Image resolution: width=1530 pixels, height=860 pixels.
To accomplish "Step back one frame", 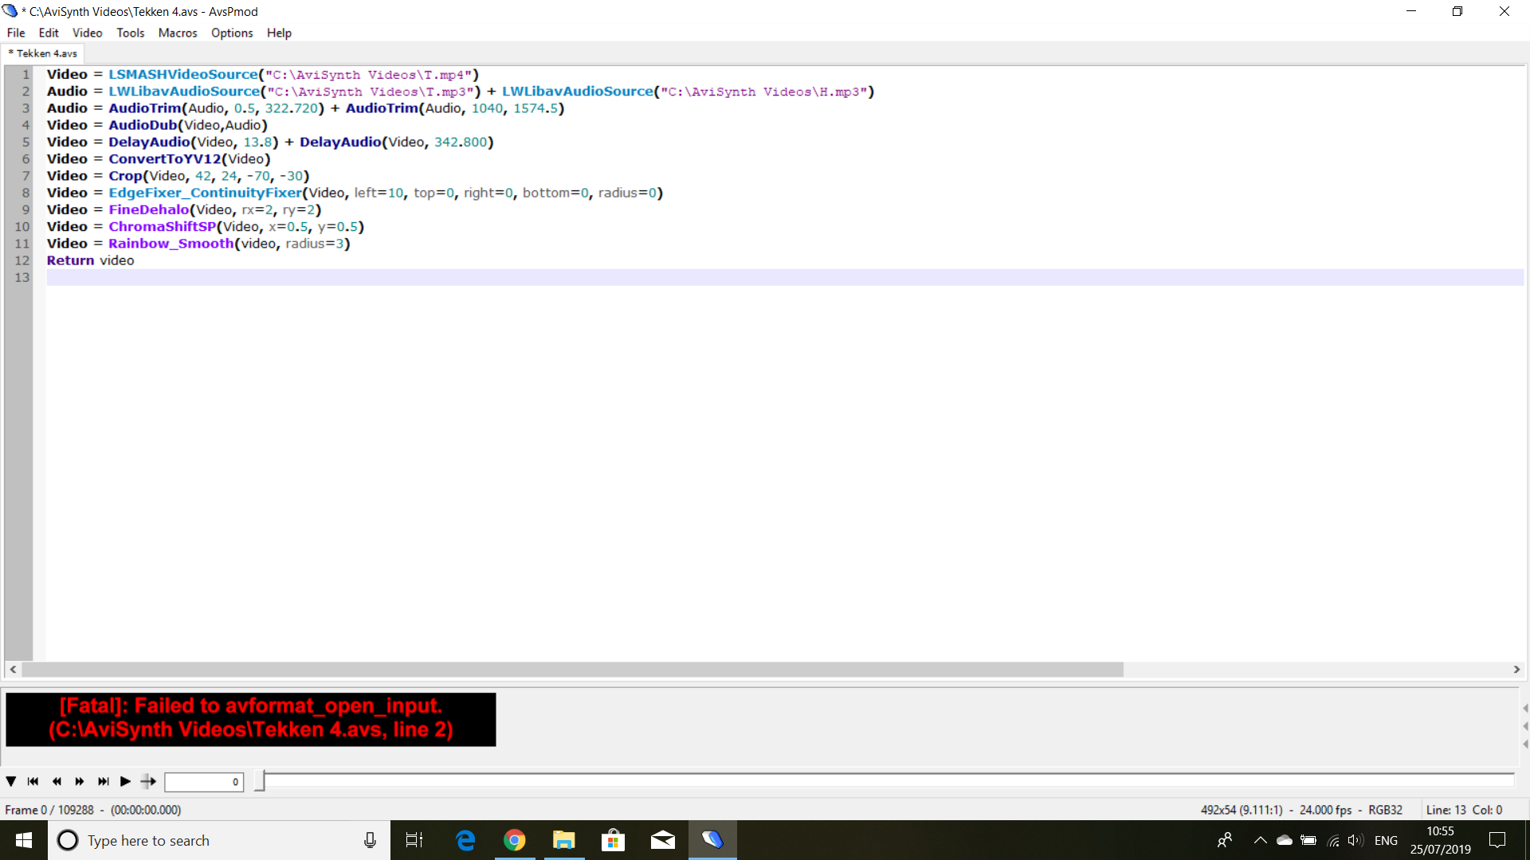I will tap(57, 781).
